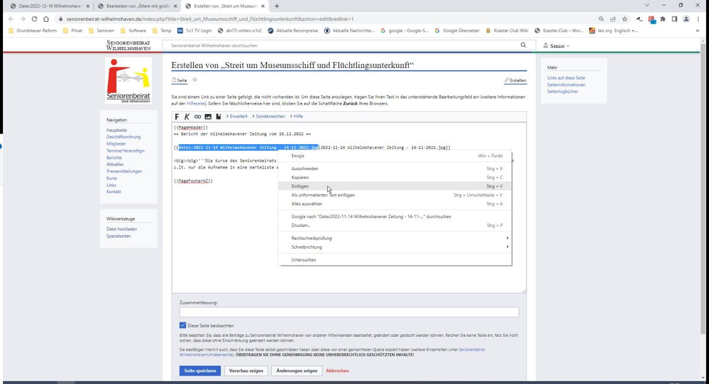
Task: Click the bold (F) formatting icon
Action: (177, 116)
